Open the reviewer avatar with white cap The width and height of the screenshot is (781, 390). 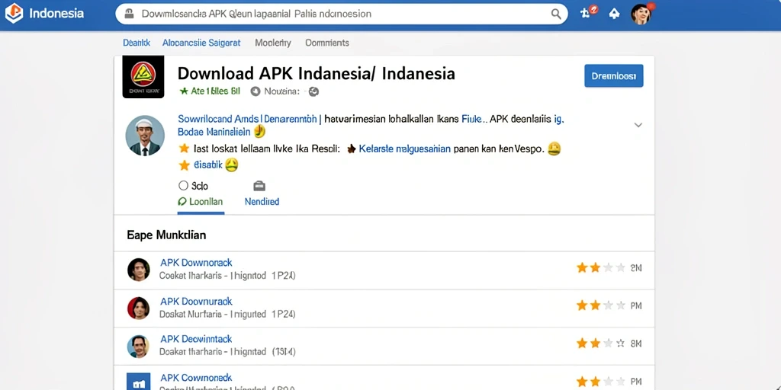click(145, 136)
